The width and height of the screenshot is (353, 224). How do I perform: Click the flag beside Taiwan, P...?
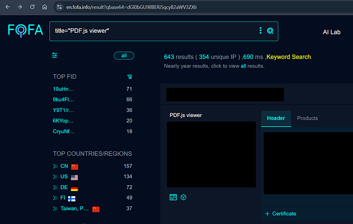coord(96,209)
